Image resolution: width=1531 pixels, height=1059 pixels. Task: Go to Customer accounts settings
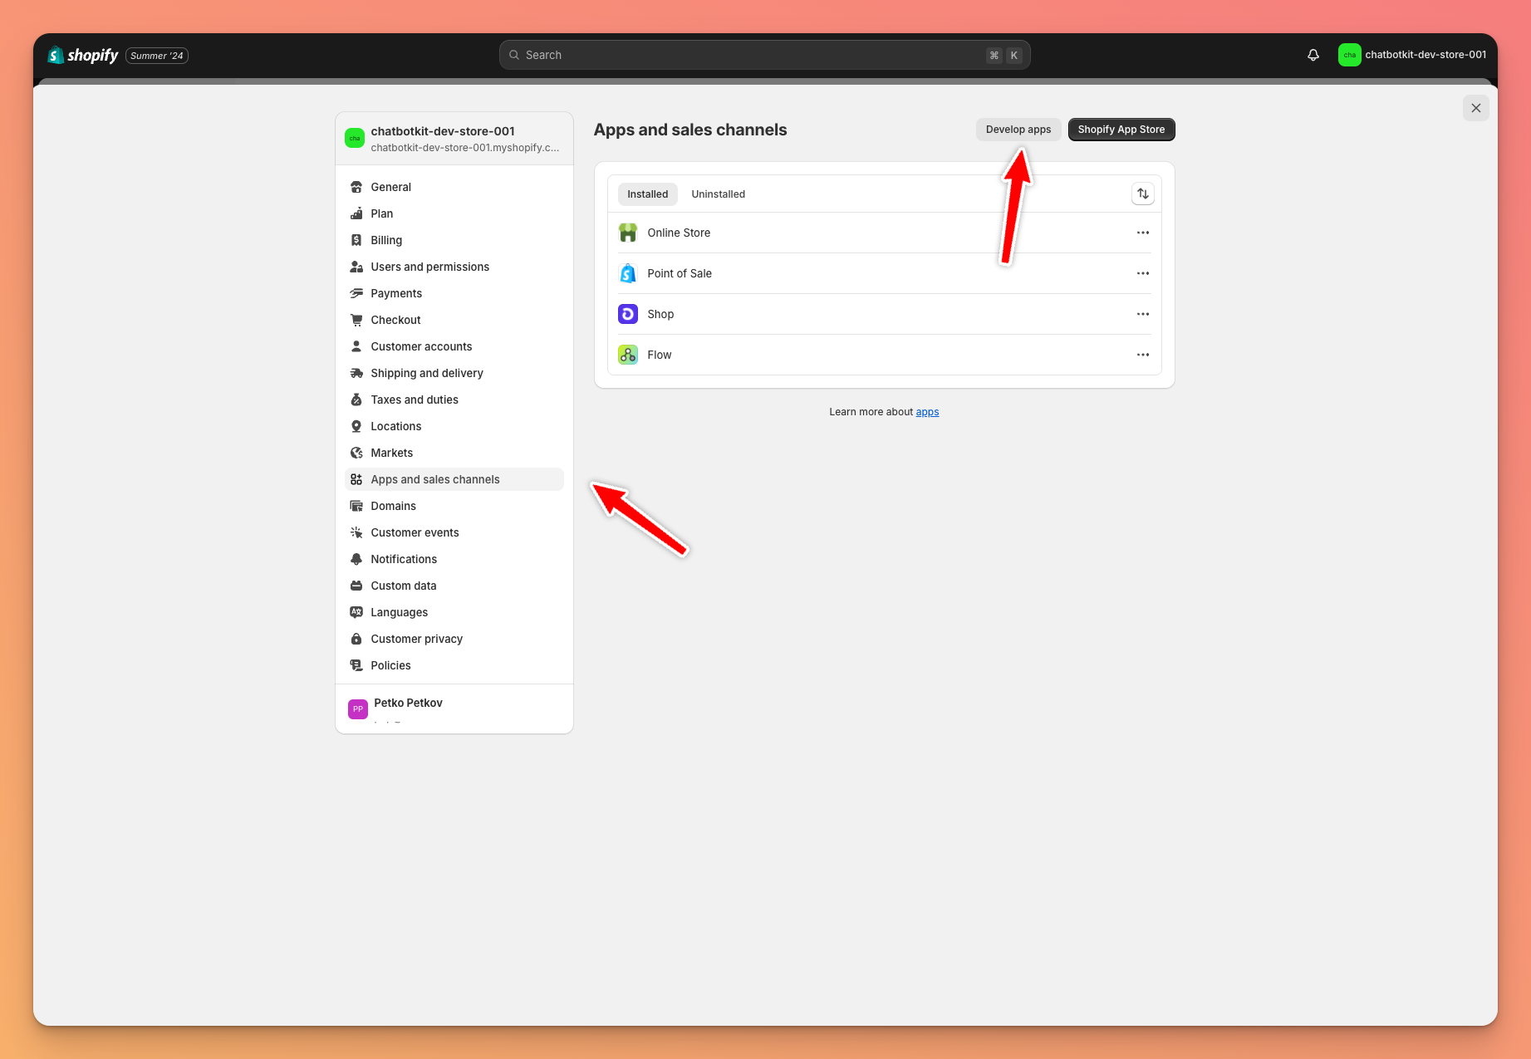pos(454,346)
